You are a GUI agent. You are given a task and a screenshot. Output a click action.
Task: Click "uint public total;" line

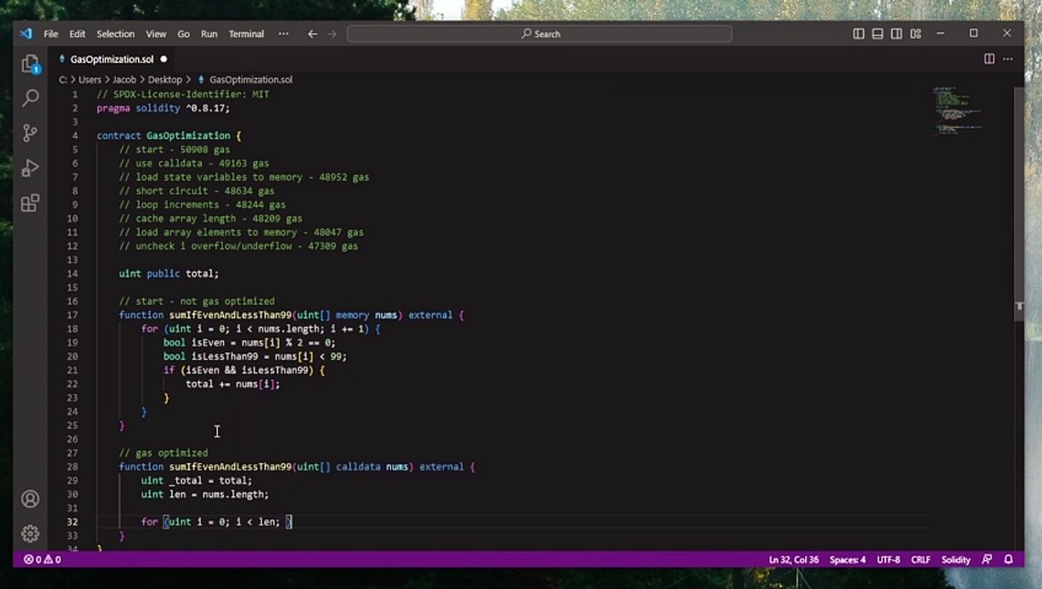click(169, 273)
